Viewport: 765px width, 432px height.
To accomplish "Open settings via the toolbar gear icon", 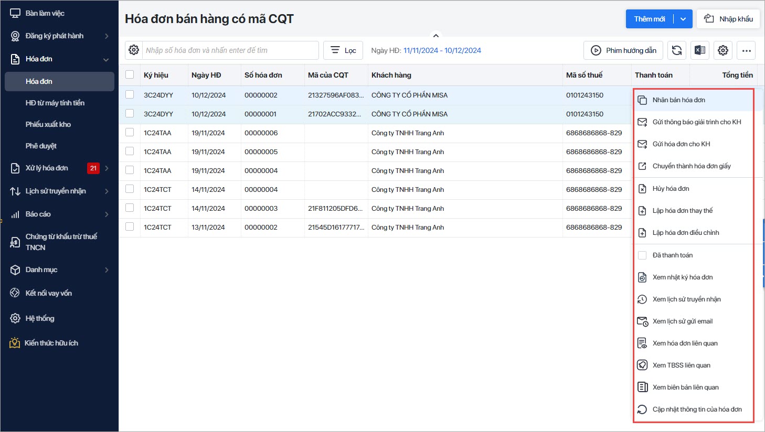I will click(723, 50).
